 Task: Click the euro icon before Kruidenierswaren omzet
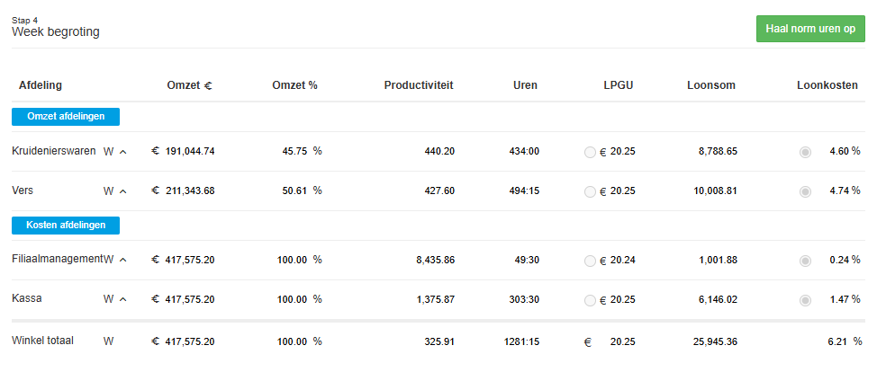pos(155,151)
